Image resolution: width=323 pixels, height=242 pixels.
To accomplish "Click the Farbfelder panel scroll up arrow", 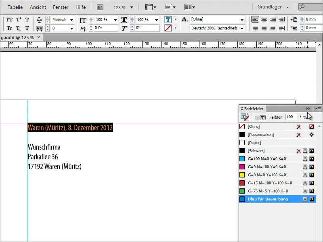I will click(319, 126).
